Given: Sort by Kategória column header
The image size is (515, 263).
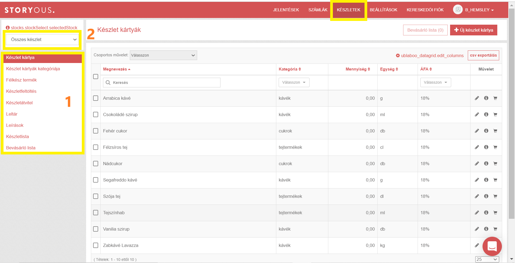Looking at the screenshot, I should coord(290,69).
